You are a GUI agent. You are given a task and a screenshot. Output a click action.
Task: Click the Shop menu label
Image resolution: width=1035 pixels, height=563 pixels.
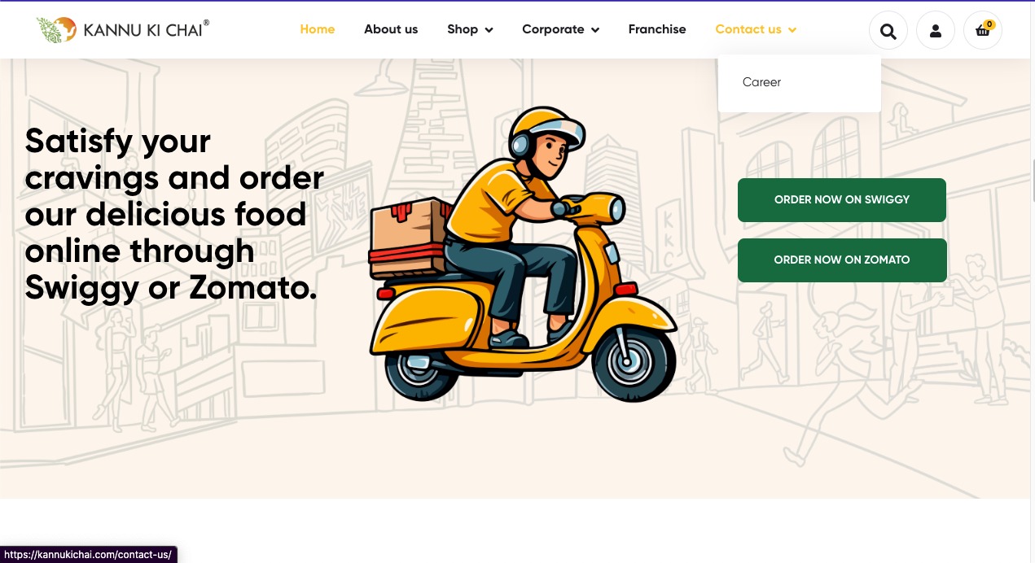463,29
